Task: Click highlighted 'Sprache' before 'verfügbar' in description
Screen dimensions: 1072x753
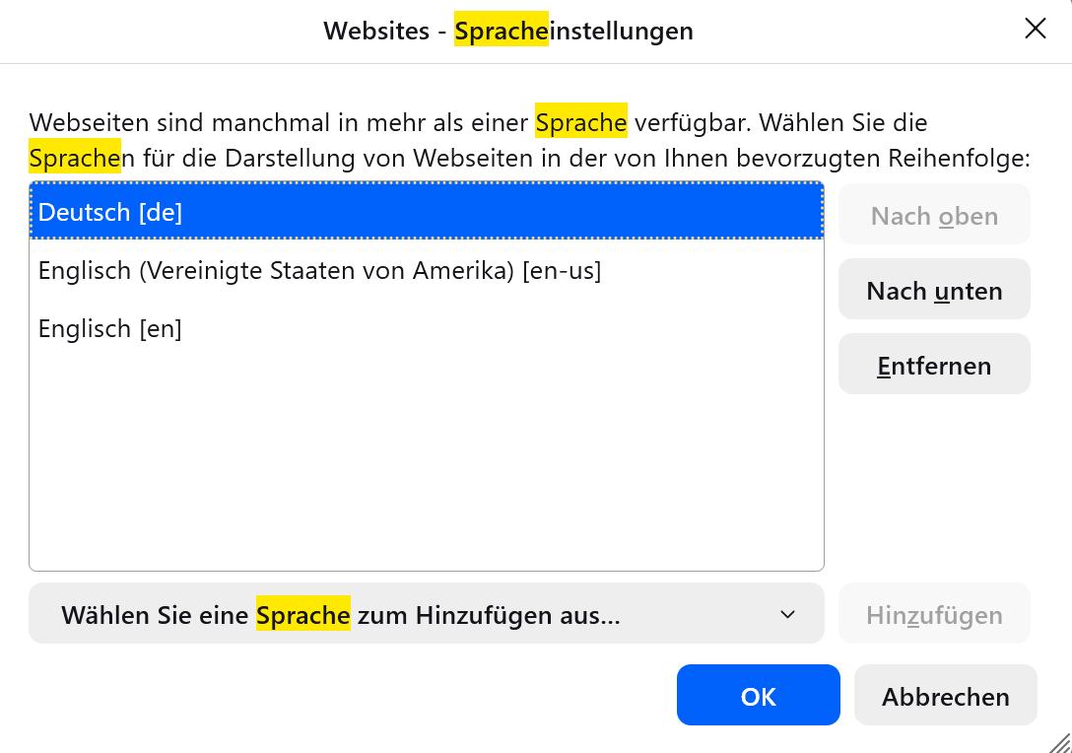Action: coord(581,122)
